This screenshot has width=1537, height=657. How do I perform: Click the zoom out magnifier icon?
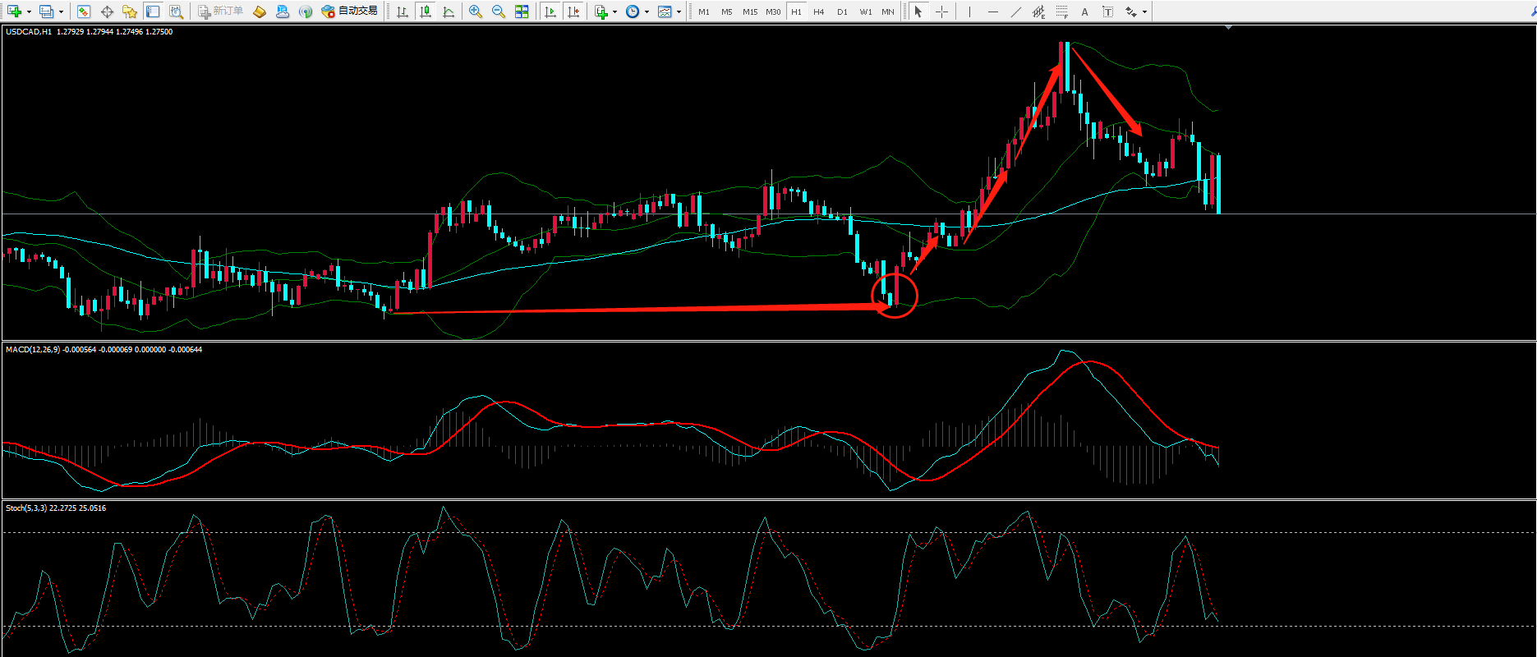[x=498, y=11]
